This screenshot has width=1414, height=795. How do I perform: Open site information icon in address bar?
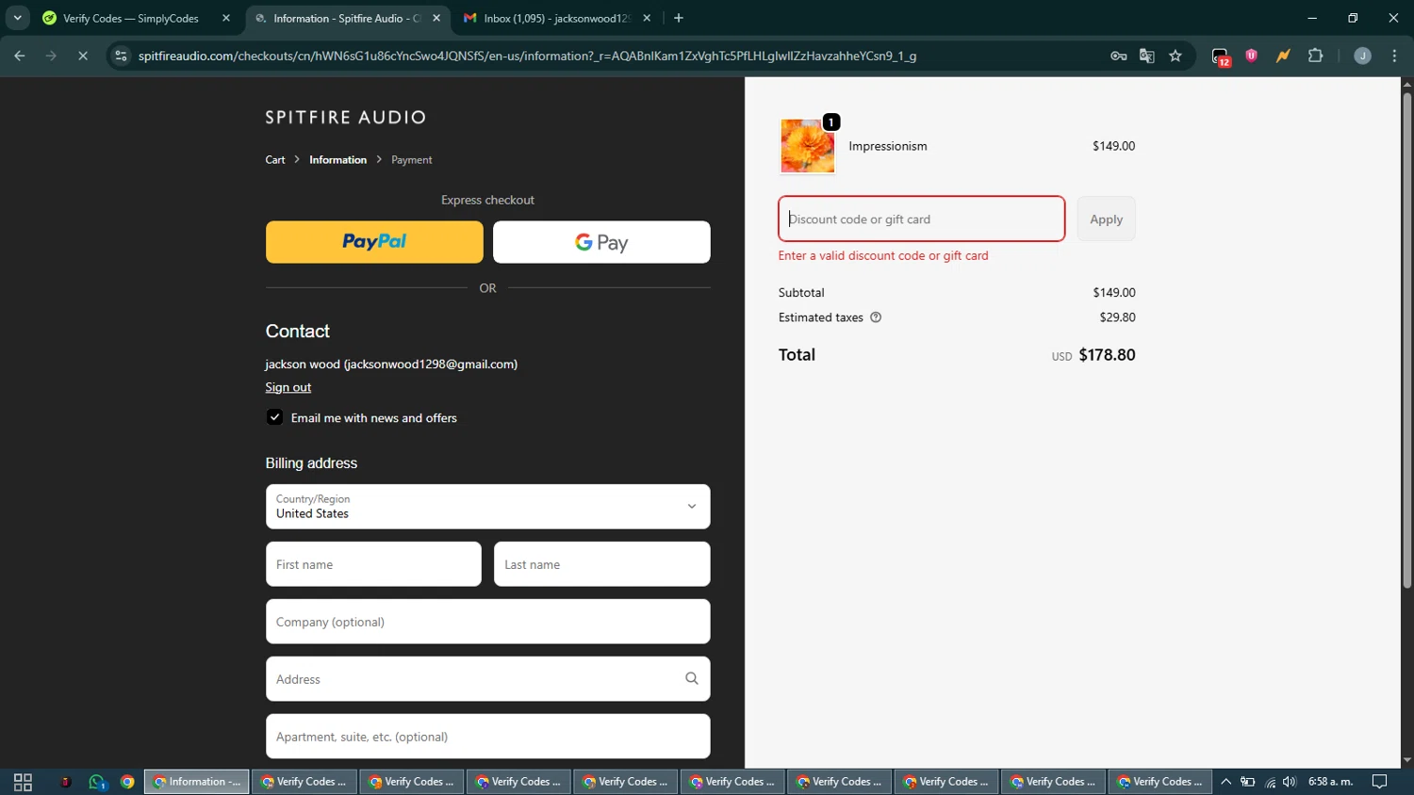121,56
